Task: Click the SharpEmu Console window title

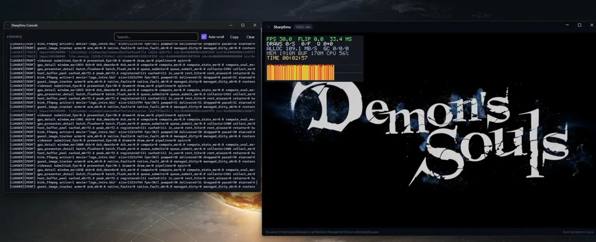Action: click(x=24, y=25)
